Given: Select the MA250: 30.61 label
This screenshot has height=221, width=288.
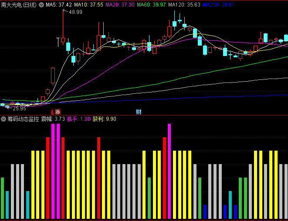Looking at the screenshot, I should coord(219,5).
